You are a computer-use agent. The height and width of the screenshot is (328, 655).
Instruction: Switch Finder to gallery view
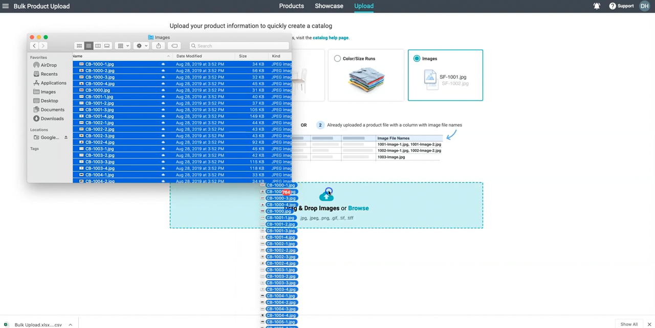pos(107,46)
